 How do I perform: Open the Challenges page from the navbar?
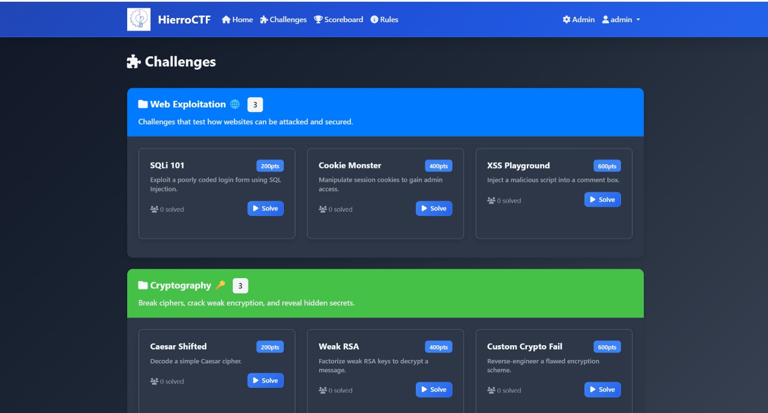pyautogui.click(x=283, y=19)
